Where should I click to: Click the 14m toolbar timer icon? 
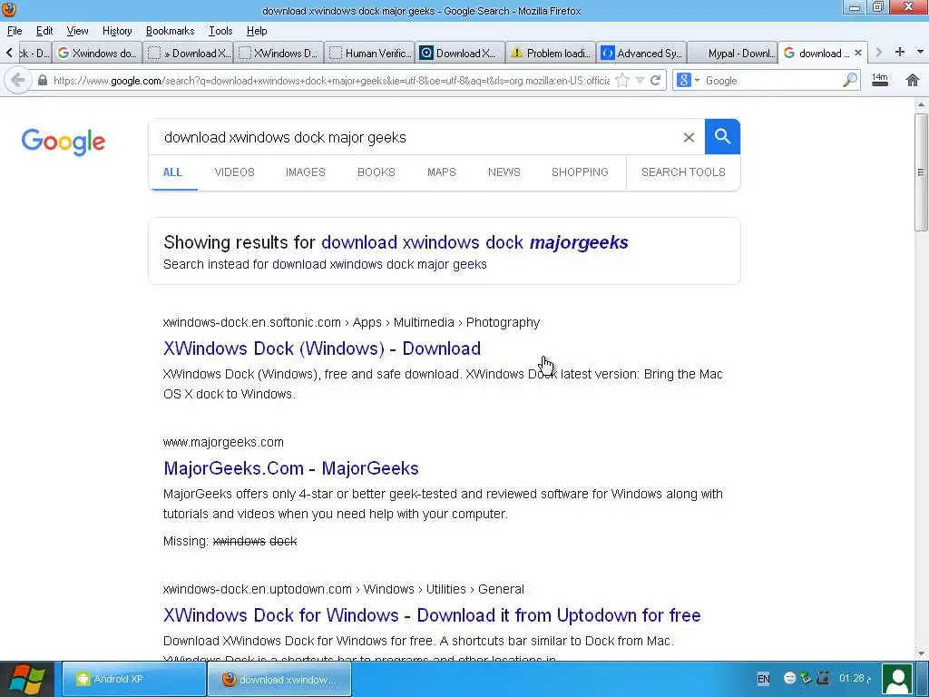click(x=880, y=80)
